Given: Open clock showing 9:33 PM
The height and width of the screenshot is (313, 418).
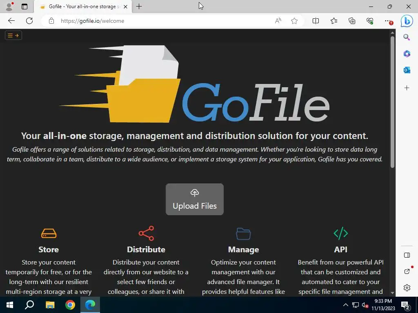Looking at the screenshot, I should point(383,305).
